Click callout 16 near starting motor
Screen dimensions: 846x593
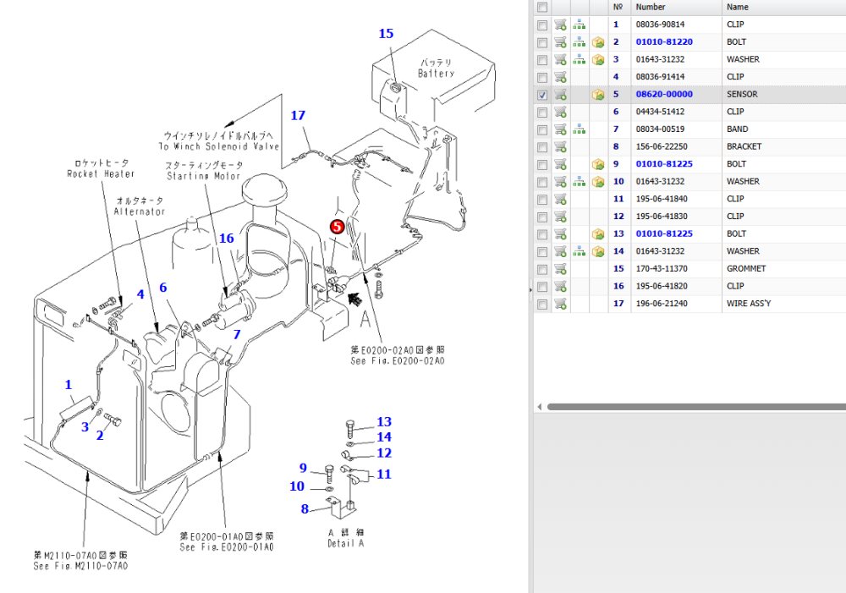(227, 239)
